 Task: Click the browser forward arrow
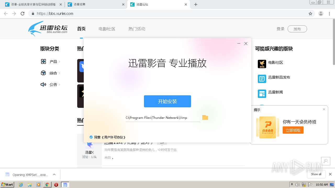14,14
